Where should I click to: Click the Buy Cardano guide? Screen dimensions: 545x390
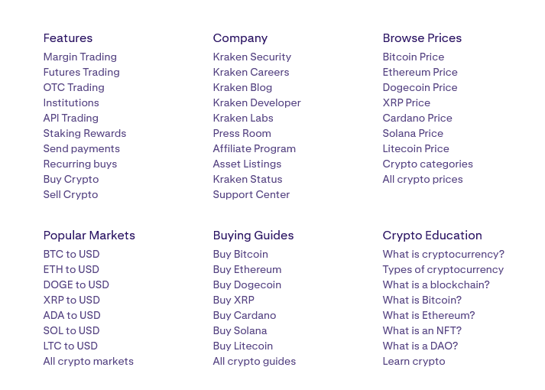(x=244, y=315)
